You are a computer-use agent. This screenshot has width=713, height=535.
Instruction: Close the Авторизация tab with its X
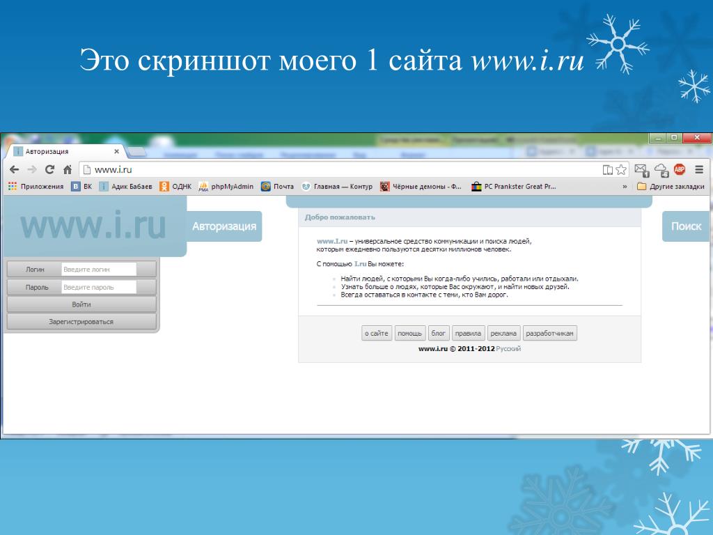(x=116, y=151)
